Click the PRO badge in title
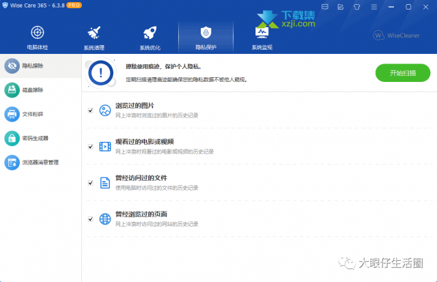 [x=74, y=5]
